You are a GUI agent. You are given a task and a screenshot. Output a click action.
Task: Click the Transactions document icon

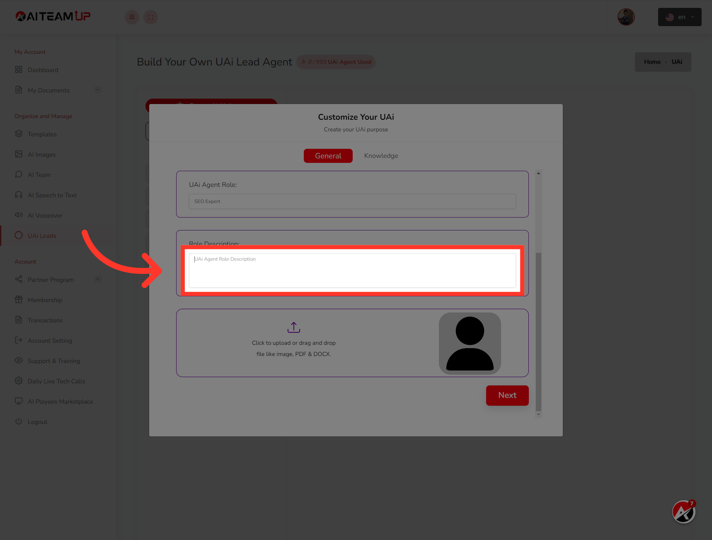[19, 320]
